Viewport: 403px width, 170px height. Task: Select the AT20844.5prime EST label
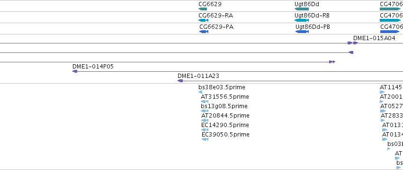tap(225, 116)
